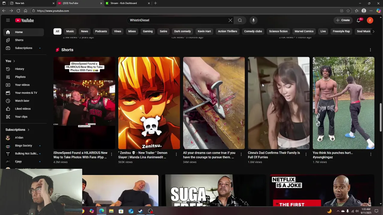Click the browser home button

25,11
